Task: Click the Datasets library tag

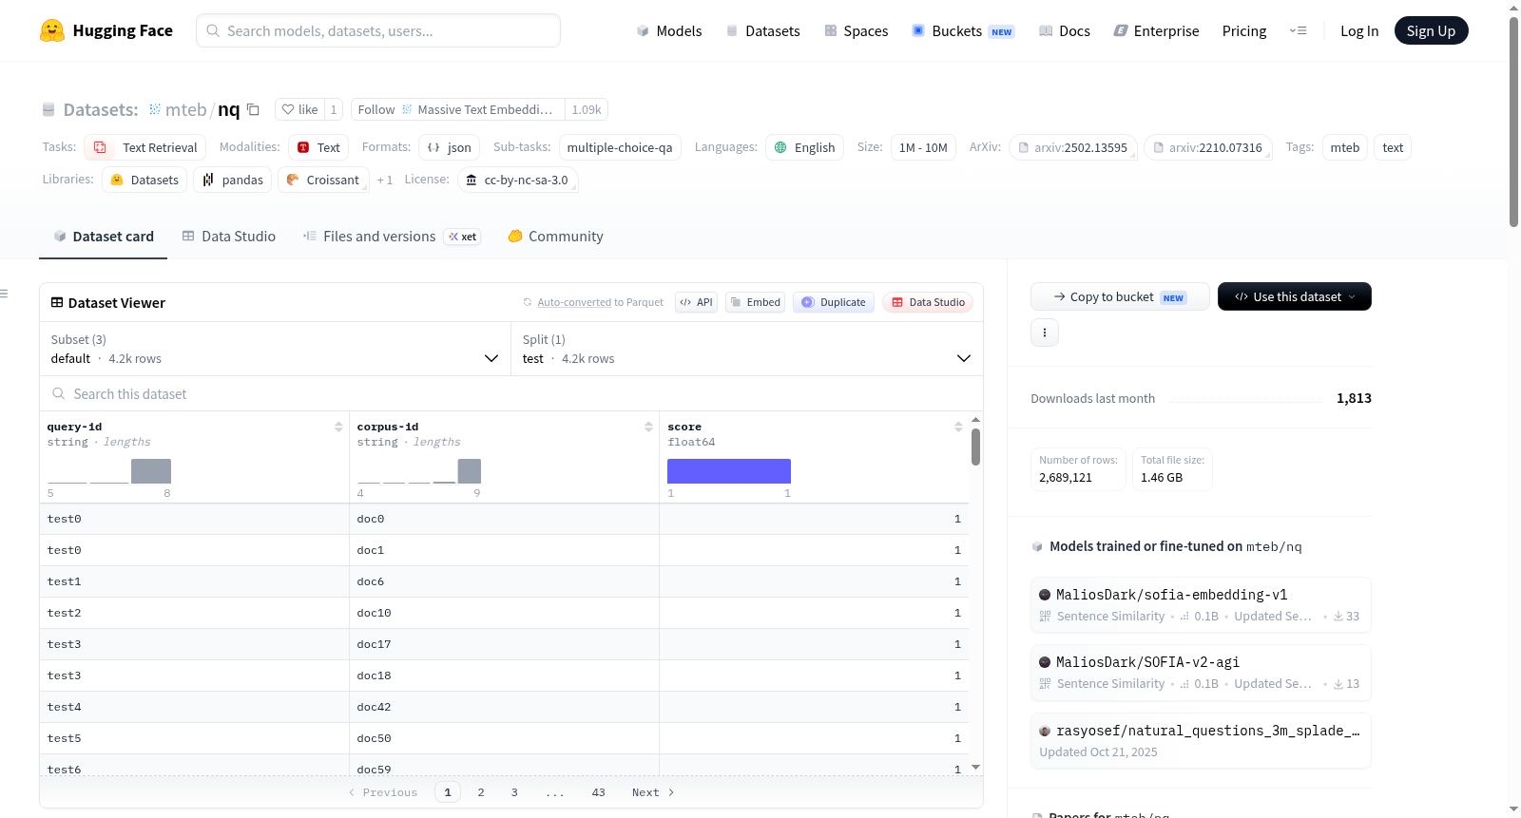Action: tap(144, 180)
